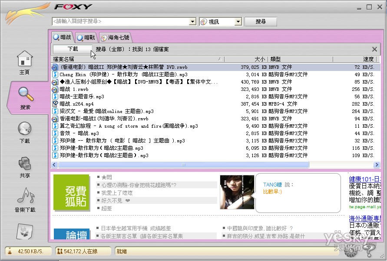
Task: Click the horizontal scrollbar left arrow
Action: [x=55, y=164]
